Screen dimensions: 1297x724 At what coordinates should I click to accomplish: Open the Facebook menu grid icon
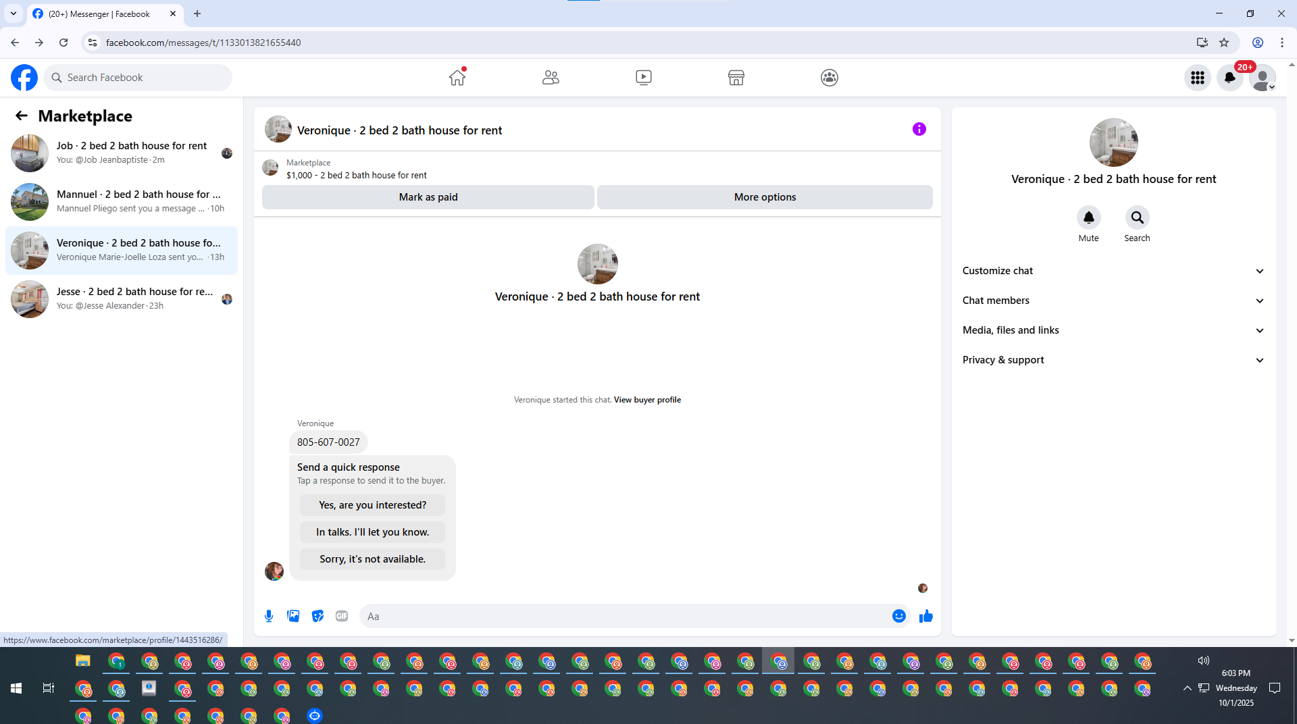(x=1198, y=78)
